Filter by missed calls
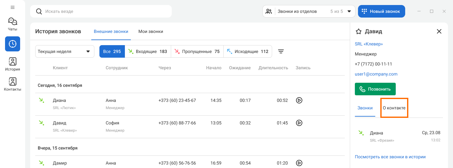This screenshot has height=168, width=453. click(x=197, y=51)
